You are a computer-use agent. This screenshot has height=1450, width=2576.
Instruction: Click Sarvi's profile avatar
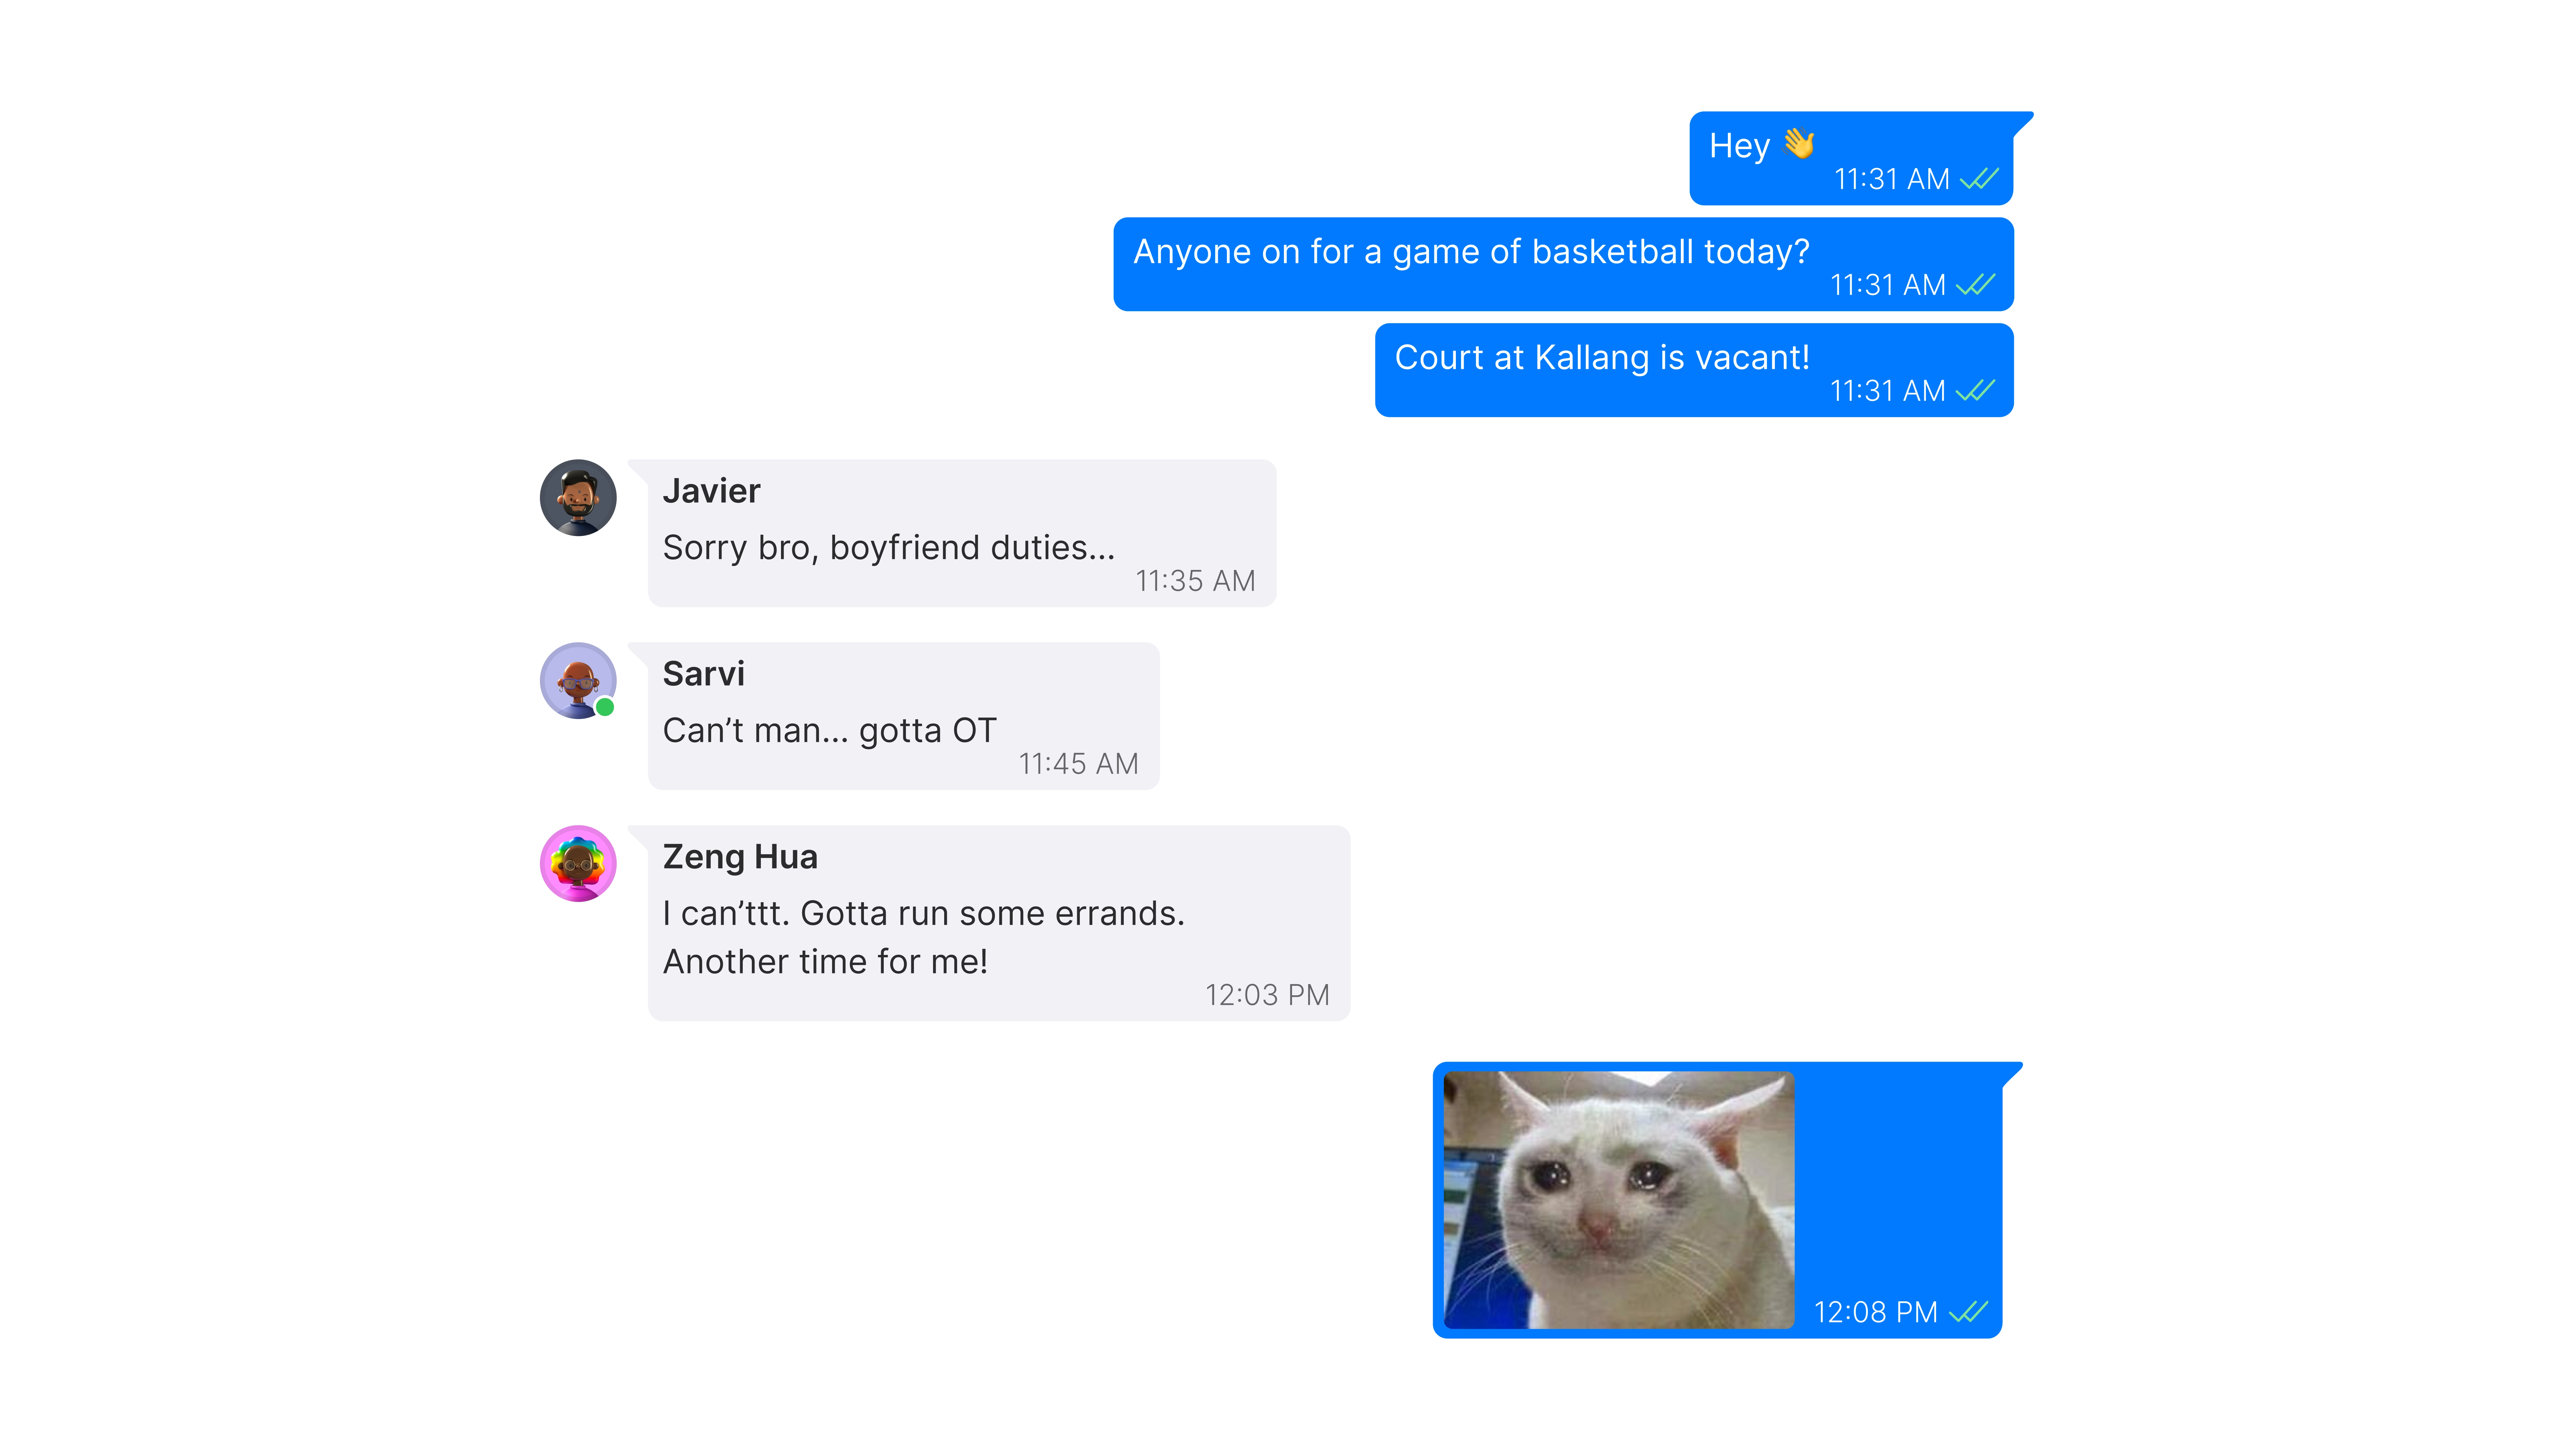click(x=578, y=681)
